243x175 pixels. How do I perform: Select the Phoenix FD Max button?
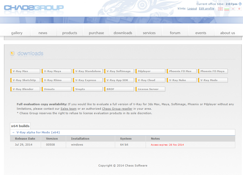pyautogui.click(x=182, y=71)
